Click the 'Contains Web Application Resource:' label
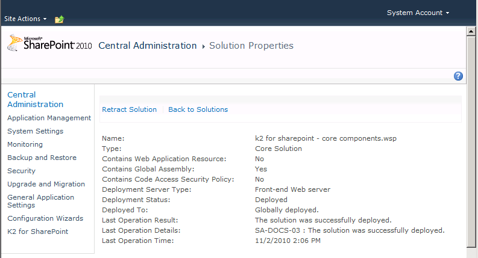The height and width of the screenshot is (258, 478). tap(164, 159)
